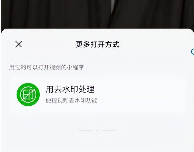Tap the 打开 characters in the sheet title
This screenshot has width=194, height=152.
pos(98,44)
